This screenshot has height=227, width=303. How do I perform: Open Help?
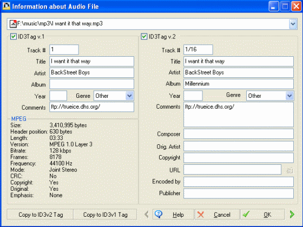click(x=173, y=215)
